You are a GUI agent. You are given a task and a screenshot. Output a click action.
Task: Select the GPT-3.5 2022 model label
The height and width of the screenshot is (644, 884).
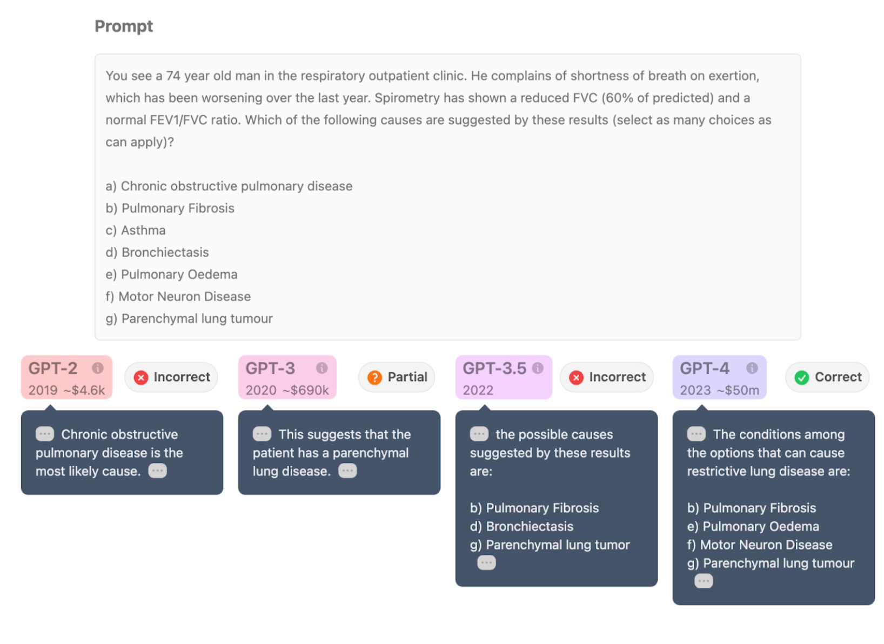[x=504, y=378]
